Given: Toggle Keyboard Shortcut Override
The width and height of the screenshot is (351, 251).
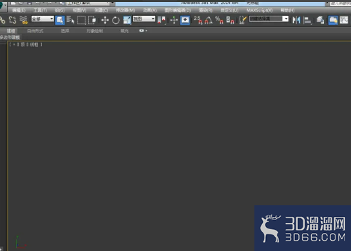Looking at the screenshot, I should [x=185, y=20].
